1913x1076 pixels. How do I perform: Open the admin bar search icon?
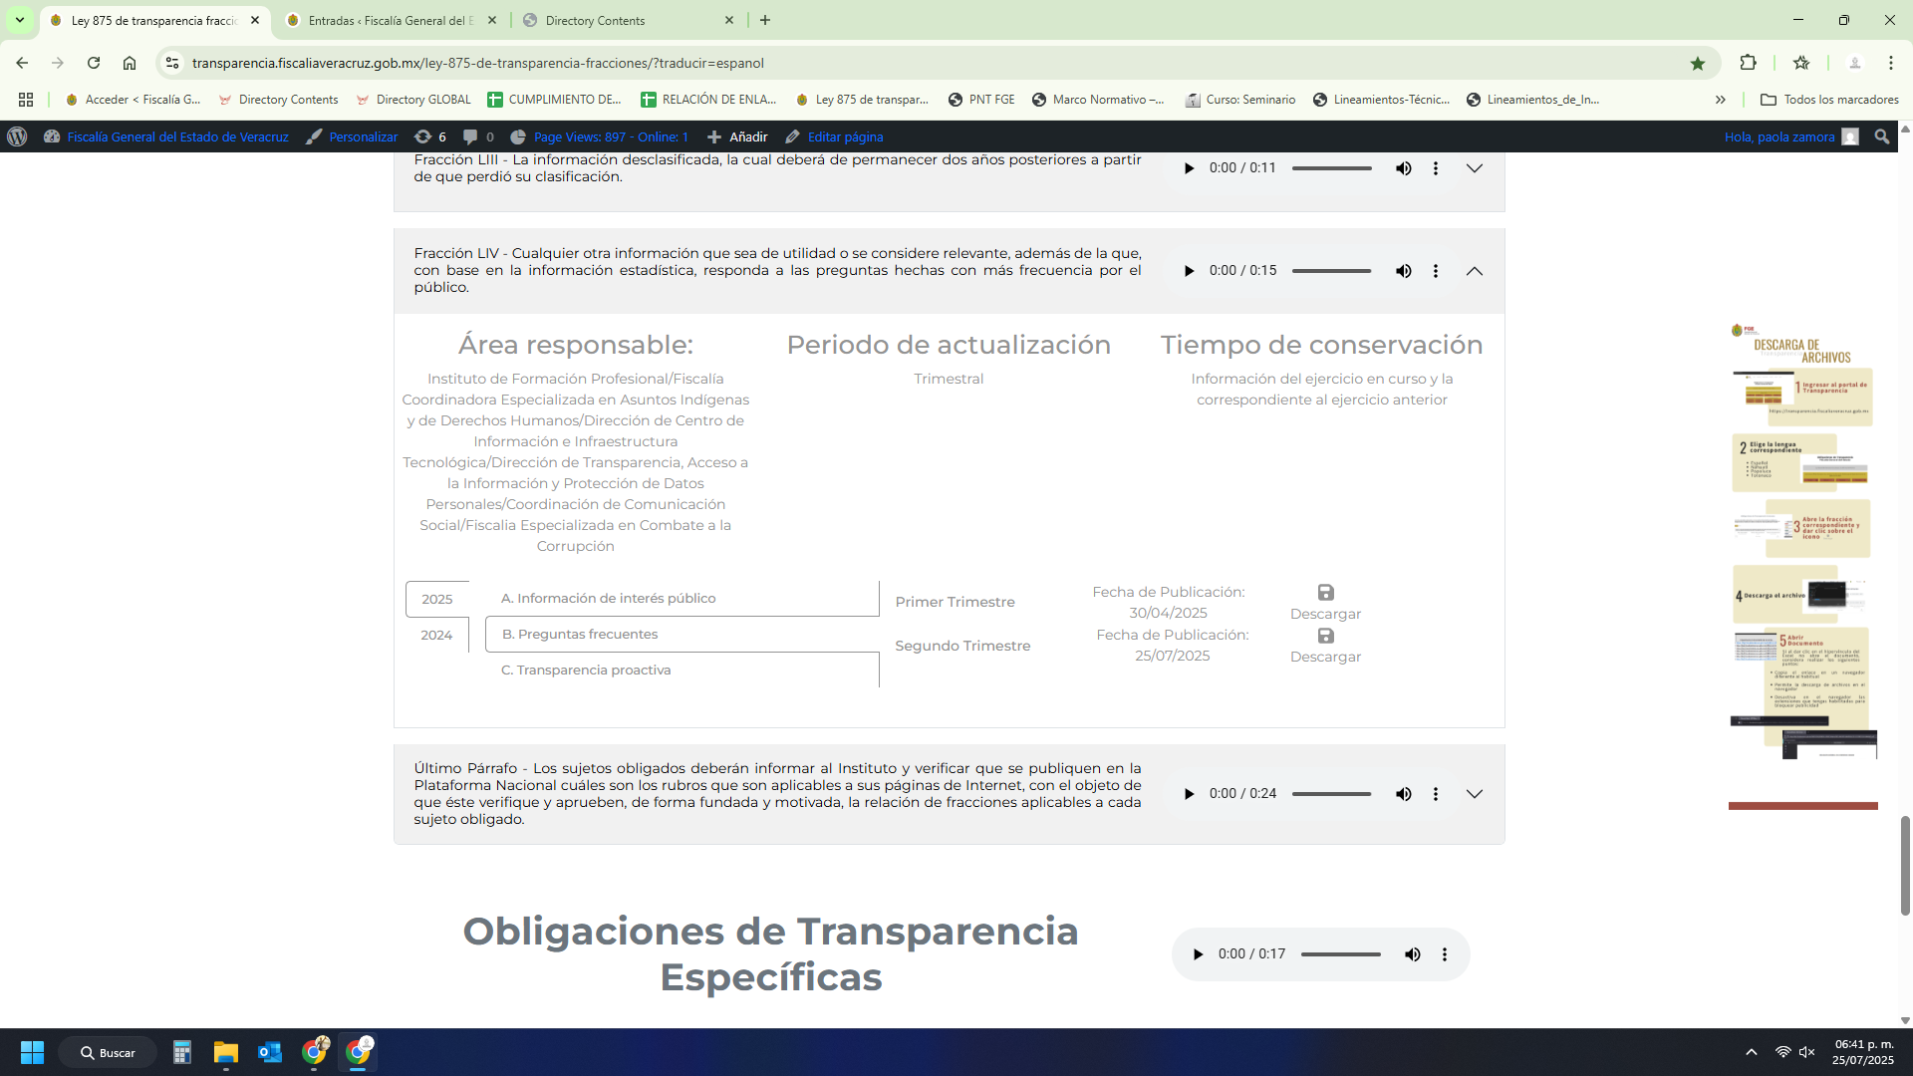pos(1881,137)
